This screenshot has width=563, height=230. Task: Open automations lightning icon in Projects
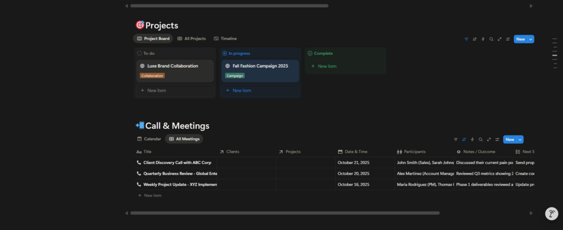pos(483,39)
